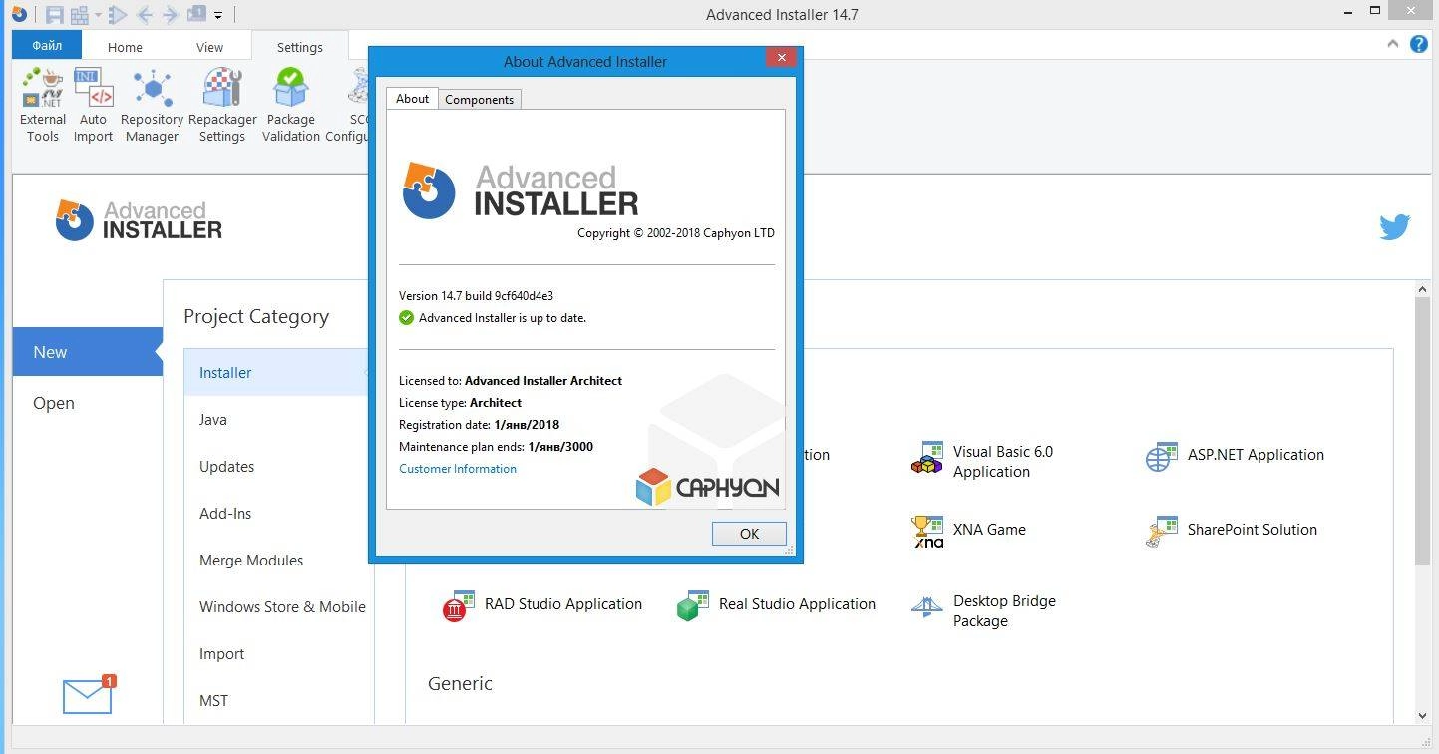1439x754 pixels.
Task: Open External Tools settings
Action: pyautogui.click(x=43, y=105)
